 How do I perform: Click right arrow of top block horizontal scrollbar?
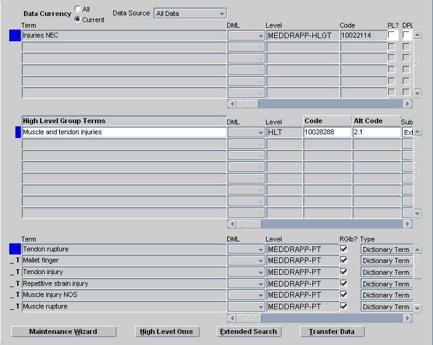tap(408, 104)
